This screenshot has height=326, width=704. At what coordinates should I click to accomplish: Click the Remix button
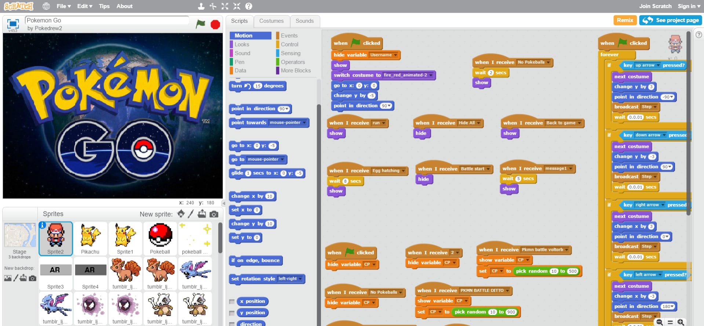coord(625,20)
